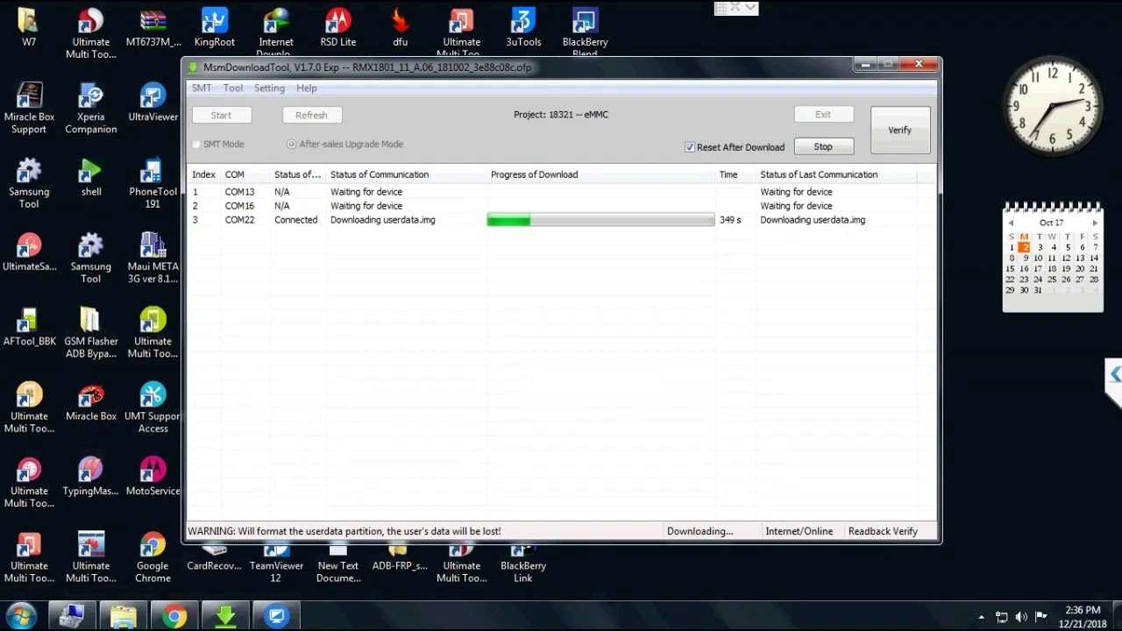The width and height of the screenshot is (1122, 631).
Task: Go to previous month in calendar gadget
Action: pyautogui.click(x=1011, y=223)
